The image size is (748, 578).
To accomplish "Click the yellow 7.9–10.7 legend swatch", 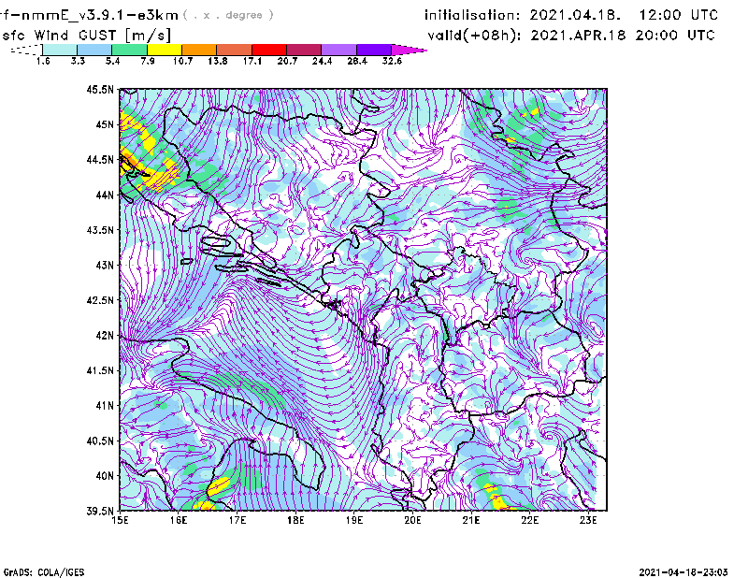I will coord(165,50).
